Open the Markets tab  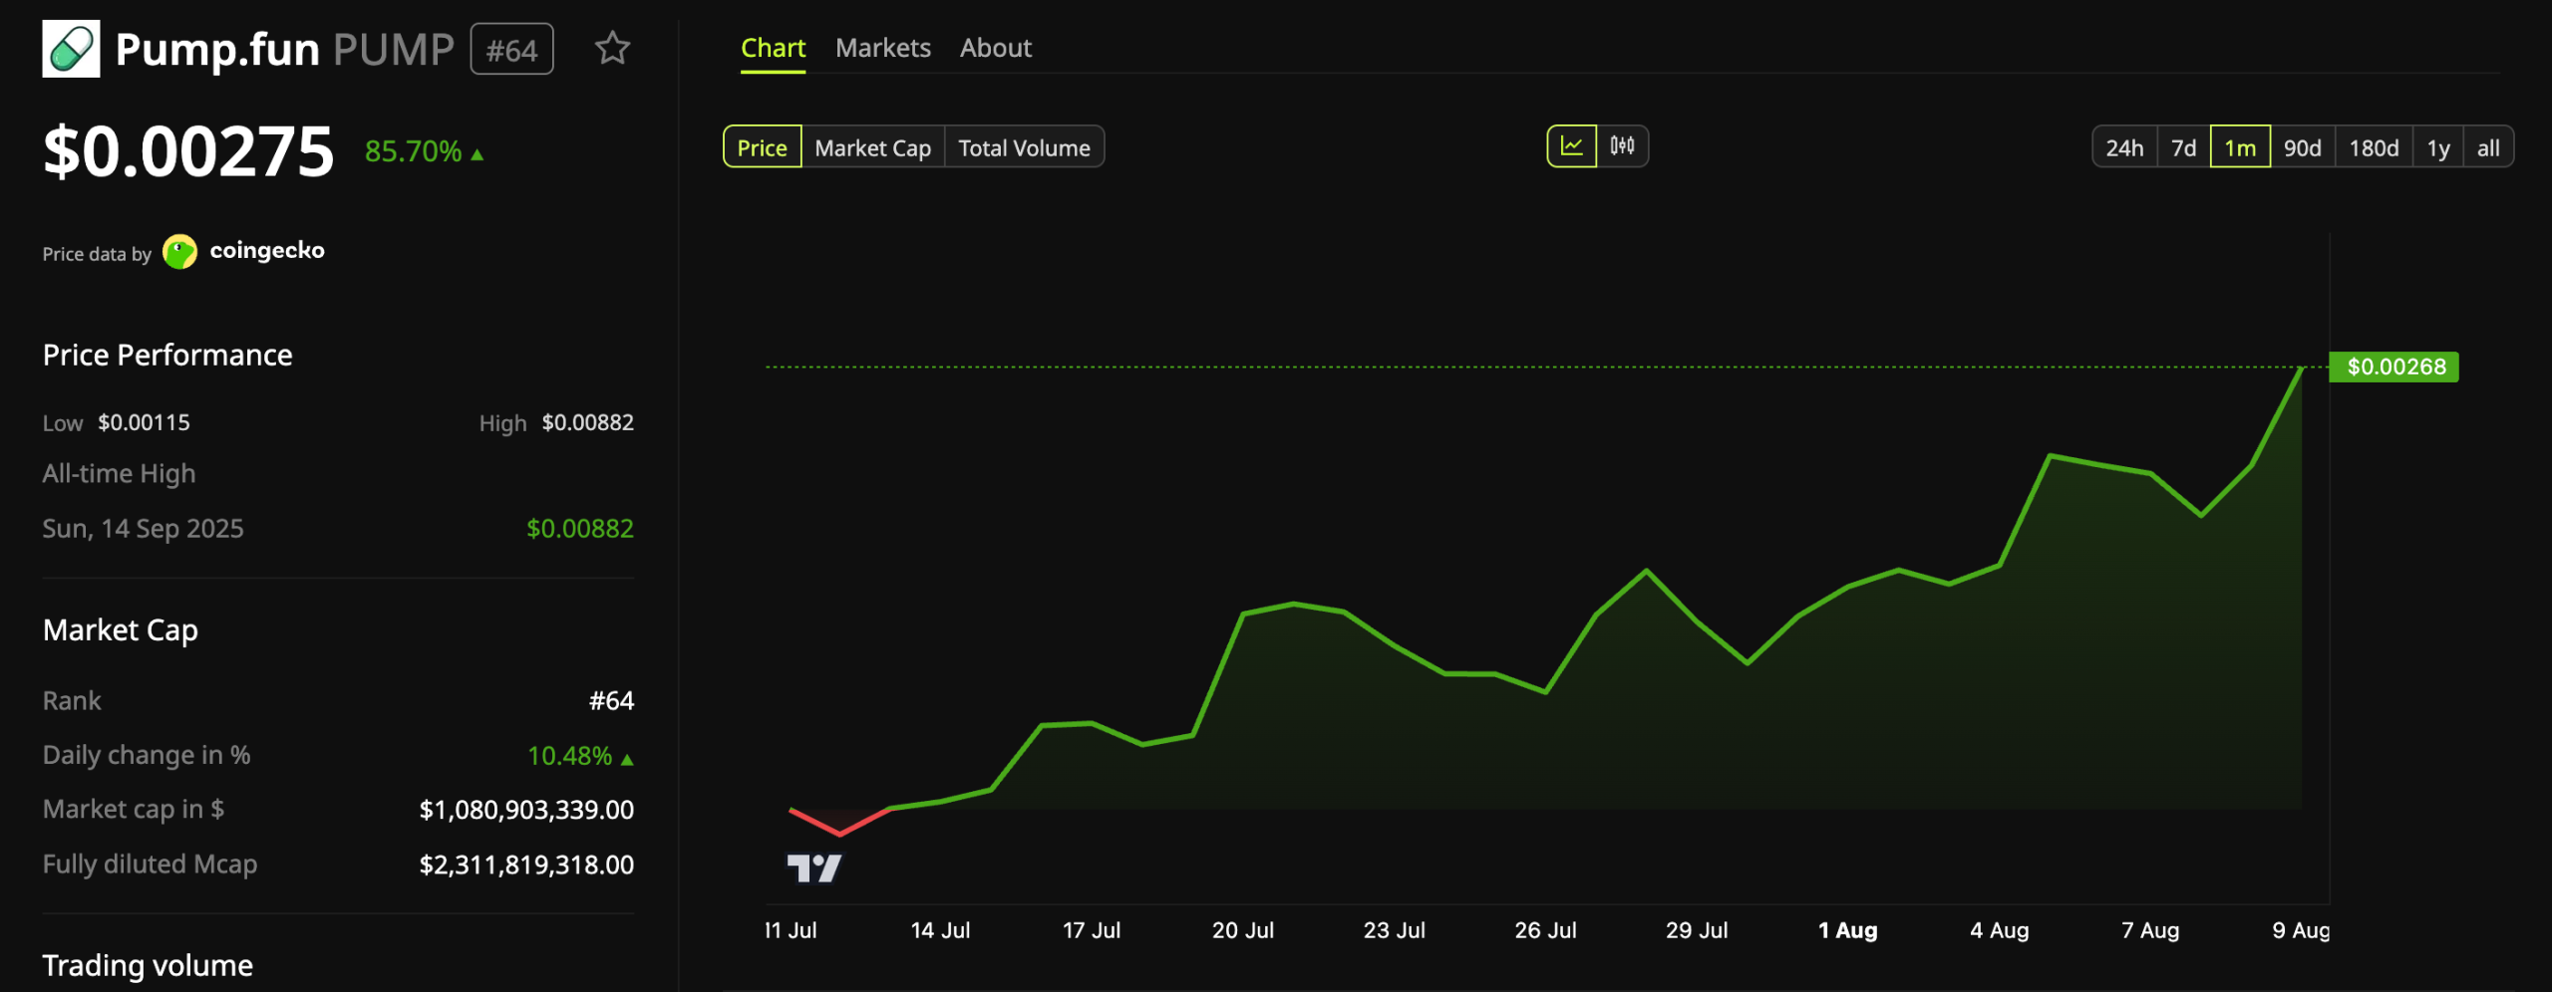[883, 48]
